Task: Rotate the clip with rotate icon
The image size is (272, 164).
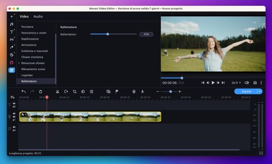Action: coord(66,91)
